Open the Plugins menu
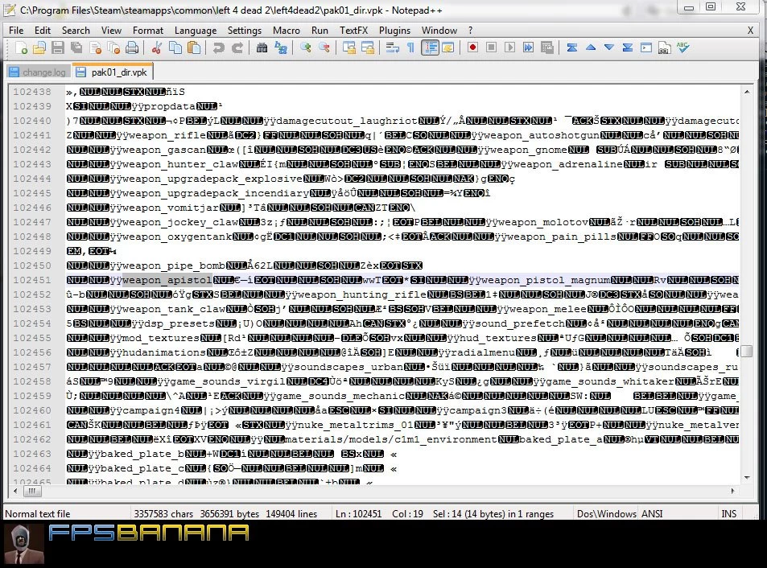Viewport: 767px width, 568px height. [x=394, y=31]
